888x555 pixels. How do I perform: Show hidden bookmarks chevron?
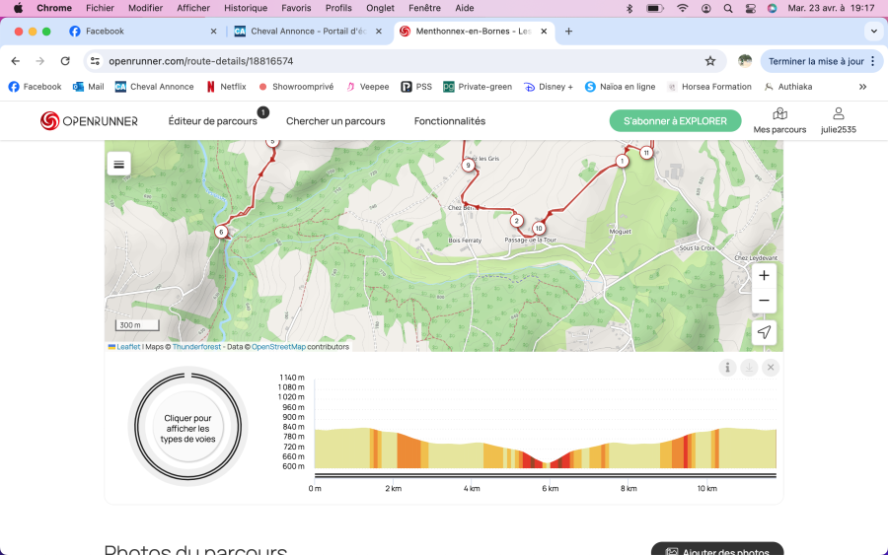point(862,87)
